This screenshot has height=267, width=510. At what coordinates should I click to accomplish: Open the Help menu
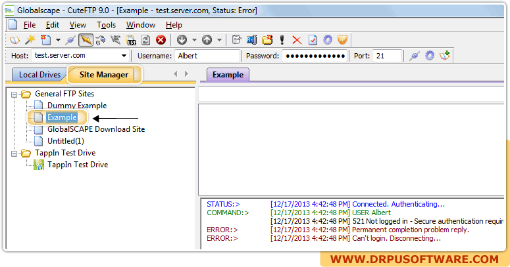(174, 25)
